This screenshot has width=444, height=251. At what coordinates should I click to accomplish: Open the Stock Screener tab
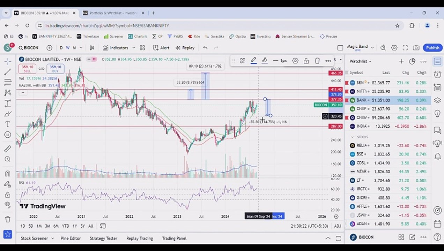(34, 238)
